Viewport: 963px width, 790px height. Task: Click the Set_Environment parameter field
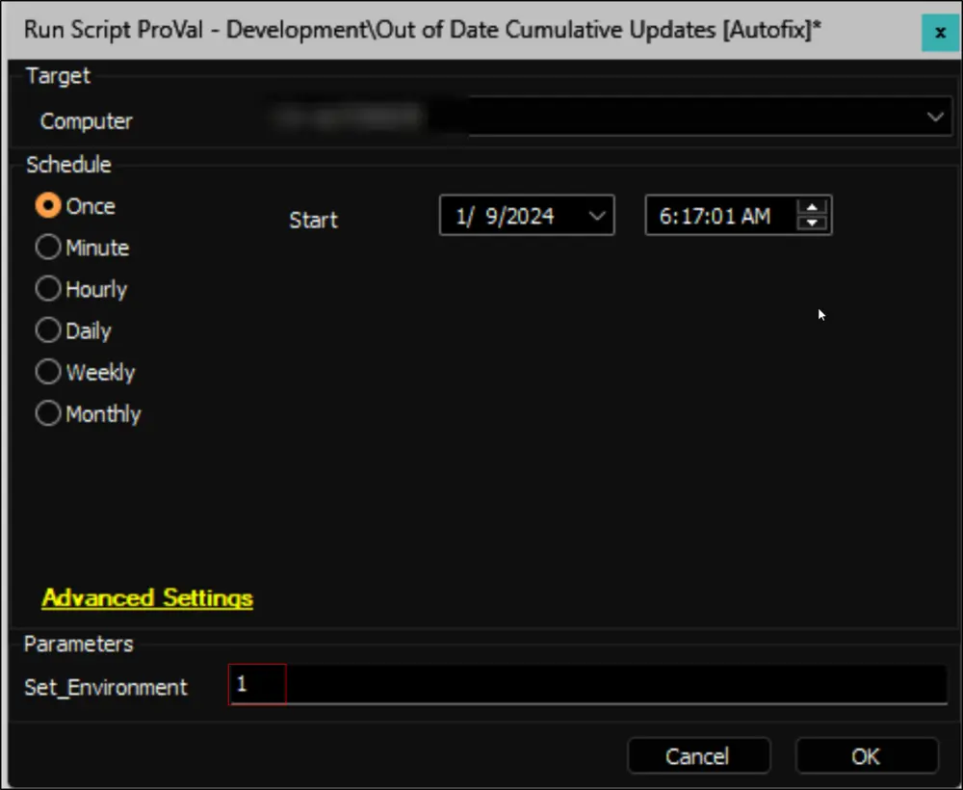click(x=587, y=684)
